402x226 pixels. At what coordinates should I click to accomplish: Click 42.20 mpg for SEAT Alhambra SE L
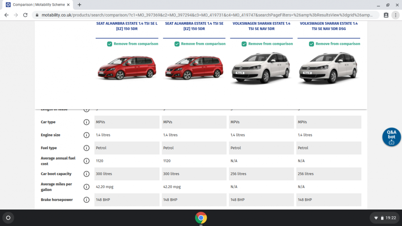tap(105, 187)
